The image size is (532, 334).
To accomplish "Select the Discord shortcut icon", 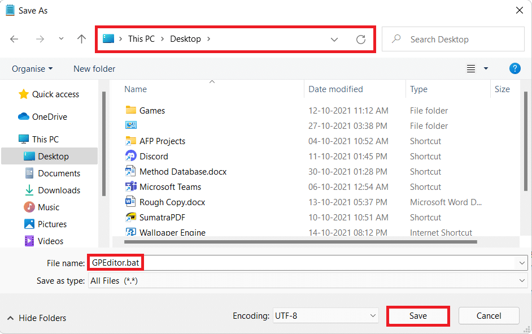I will (131, 157).
